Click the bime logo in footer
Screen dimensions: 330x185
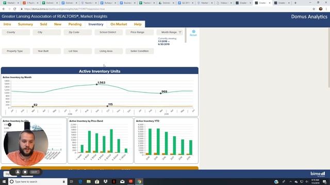pos(318,174)
